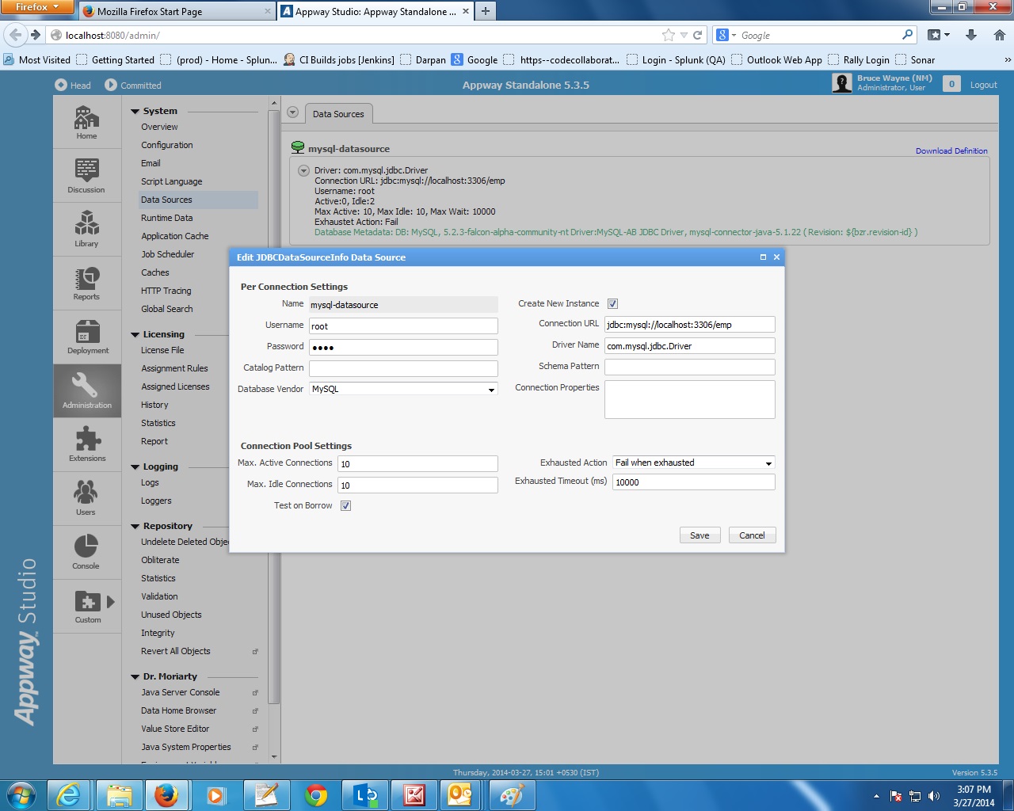Select the Appway Studio browser tab

click(x=374, y=11)
